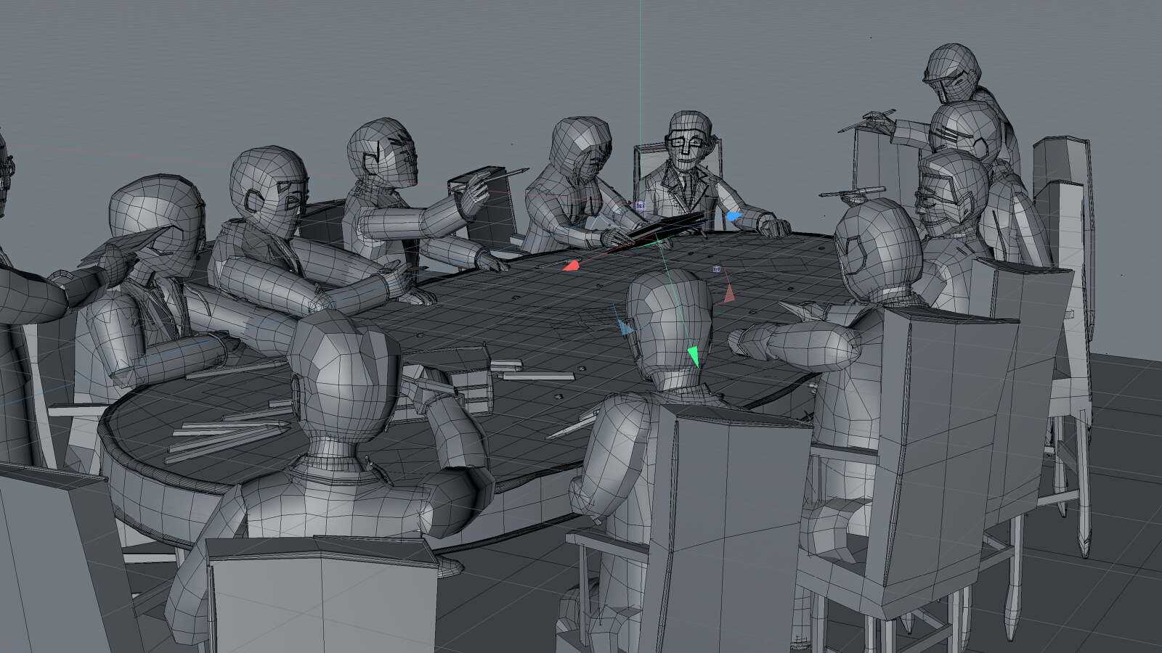Grab the bright red axis arrow on table

572,266
